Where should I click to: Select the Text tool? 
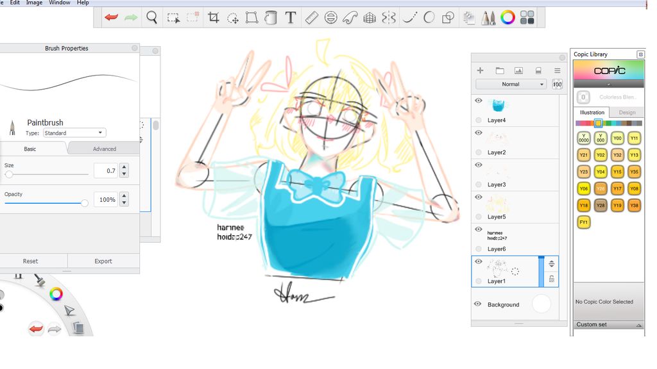[291, 17]
